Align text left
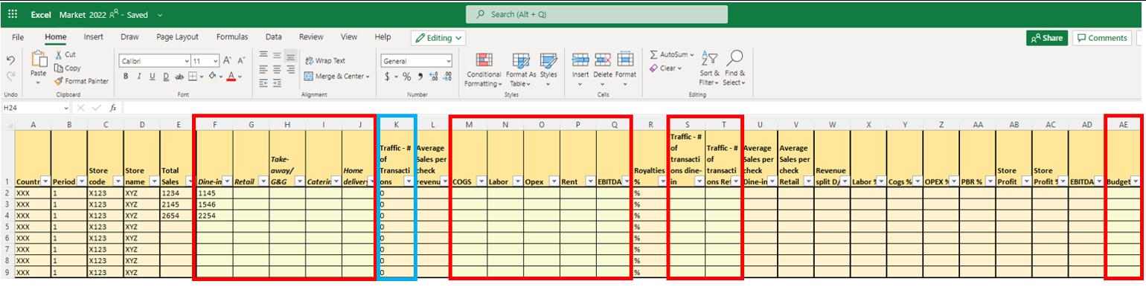This screenshot has height=287, width=1146. pyautogui.click(x=263, y=69)
